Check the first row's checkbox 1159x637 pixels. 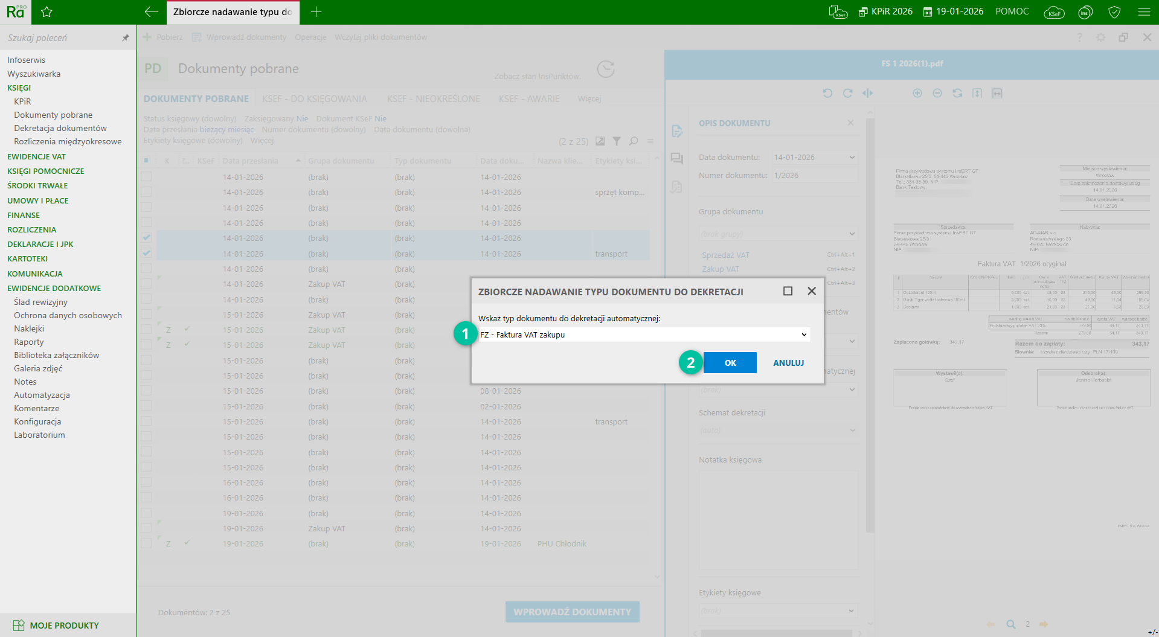point(147,177)
